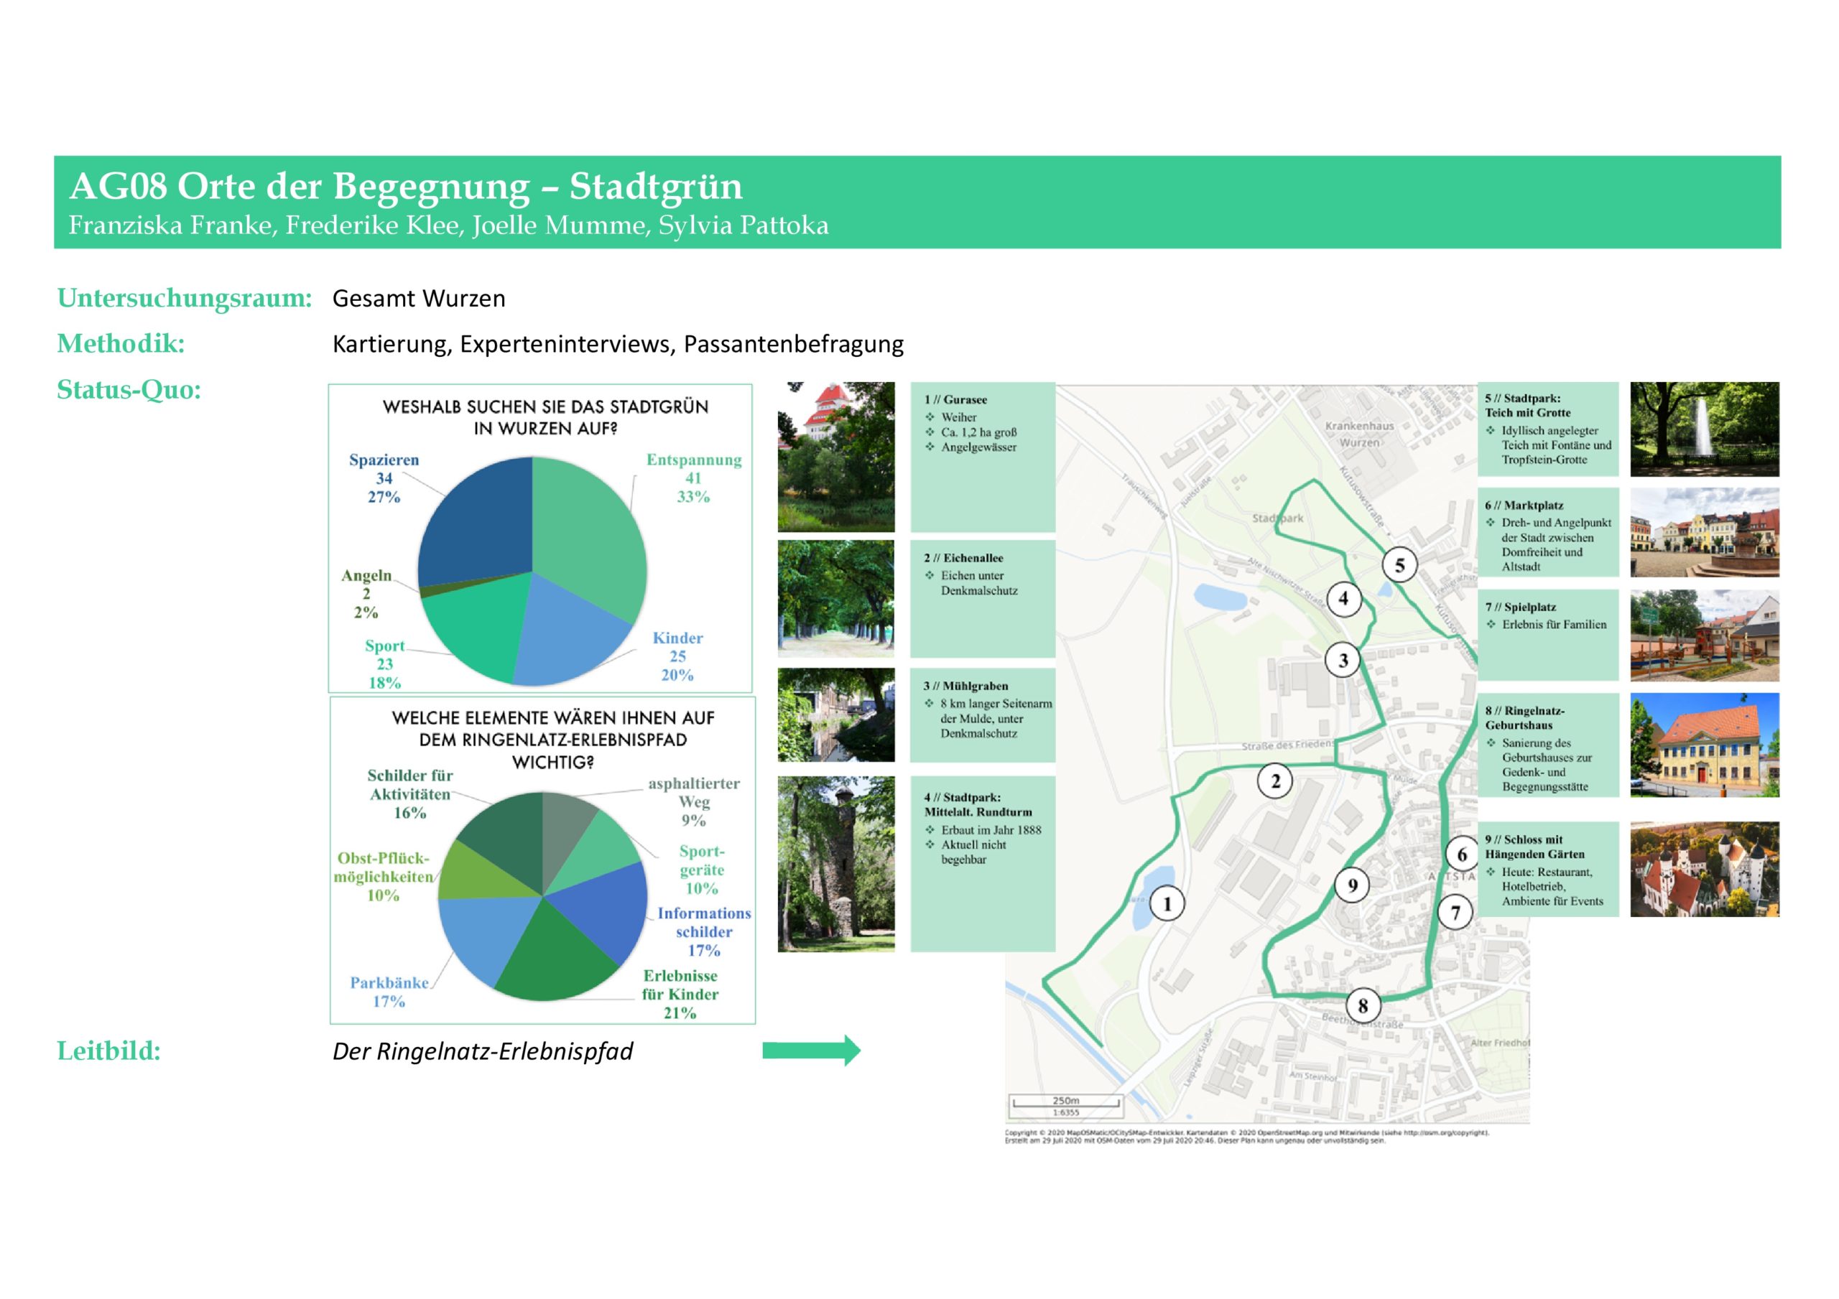1839x1299 pixels.
Task: Click circled number 7 on map
Action: (x=1455, y=912)
